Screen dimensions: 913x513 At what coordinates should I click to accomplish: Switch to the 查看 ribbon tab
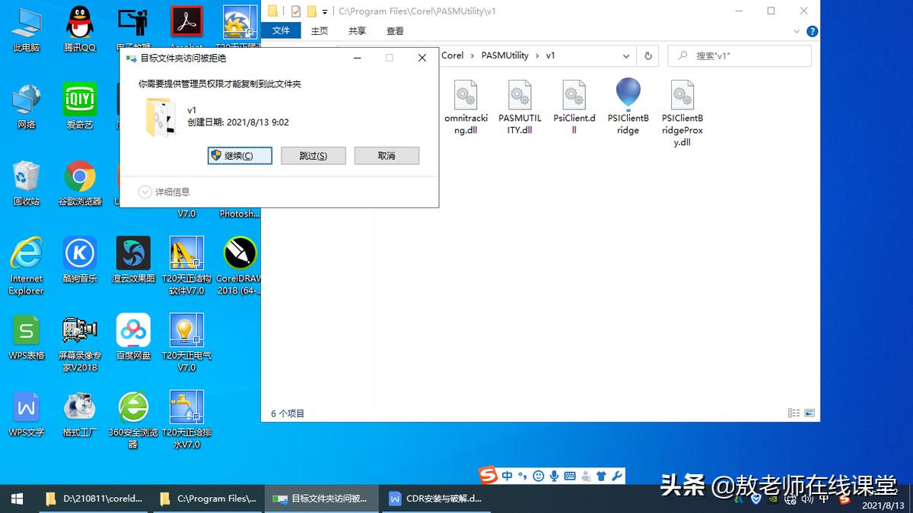395,31
